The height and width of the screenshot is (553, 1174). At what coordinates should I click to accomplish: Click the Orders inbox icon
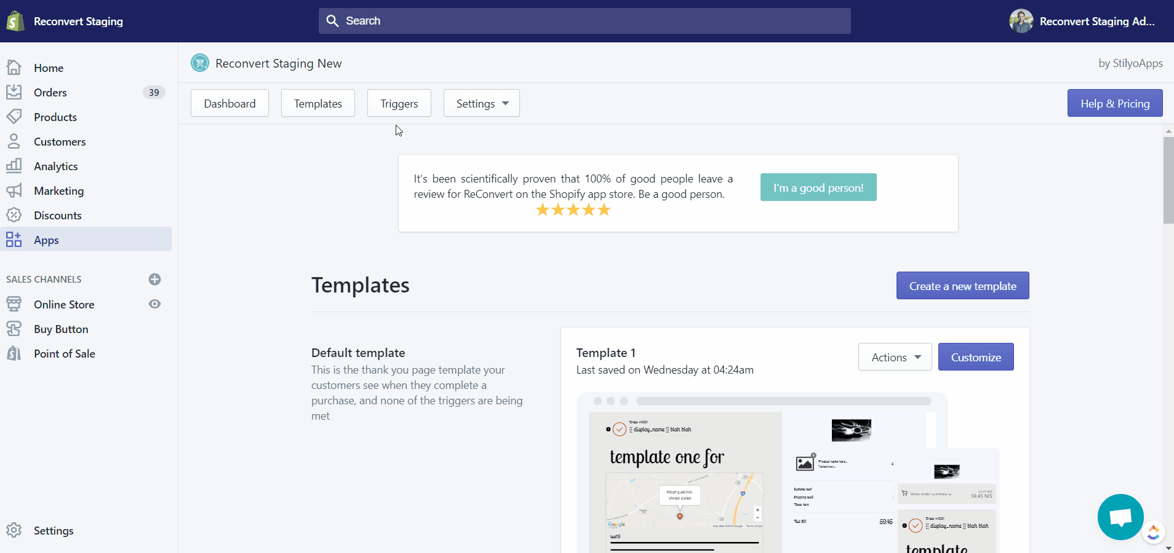pyautogui.click(x=14, y=92)
